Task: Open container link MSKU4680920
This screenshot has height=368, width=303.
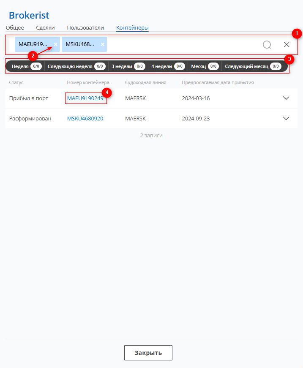Action: point(85,119)
